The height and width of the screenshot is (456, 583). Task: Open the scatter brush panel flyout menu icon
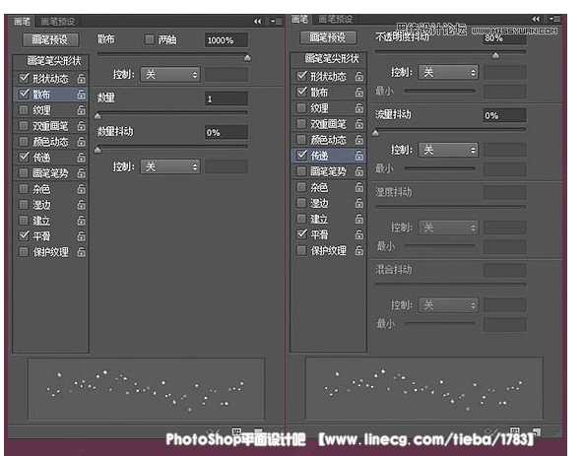[x=276, y=22]
